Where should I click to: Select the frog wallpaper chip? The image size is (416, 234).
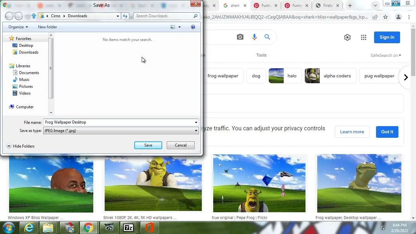223,76
